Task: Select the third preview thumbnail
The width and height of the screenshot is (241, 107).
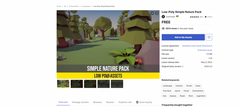Action: click(90, 84)
